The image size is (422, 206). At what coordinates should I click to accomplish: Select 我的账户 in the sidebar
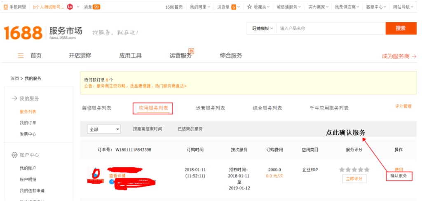click(x=28, y=168)
